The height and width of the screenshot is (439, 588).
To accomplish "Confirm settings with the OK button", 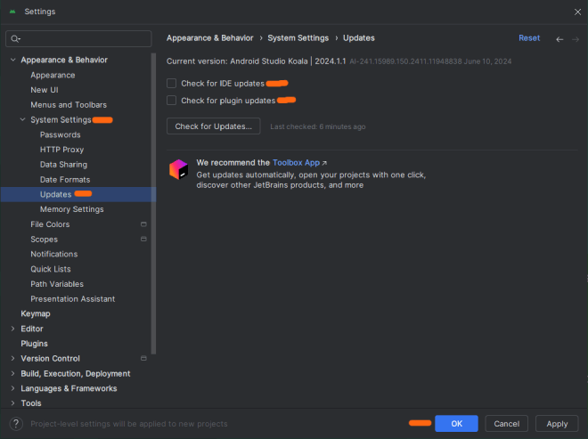I will [x=456, y=424].
